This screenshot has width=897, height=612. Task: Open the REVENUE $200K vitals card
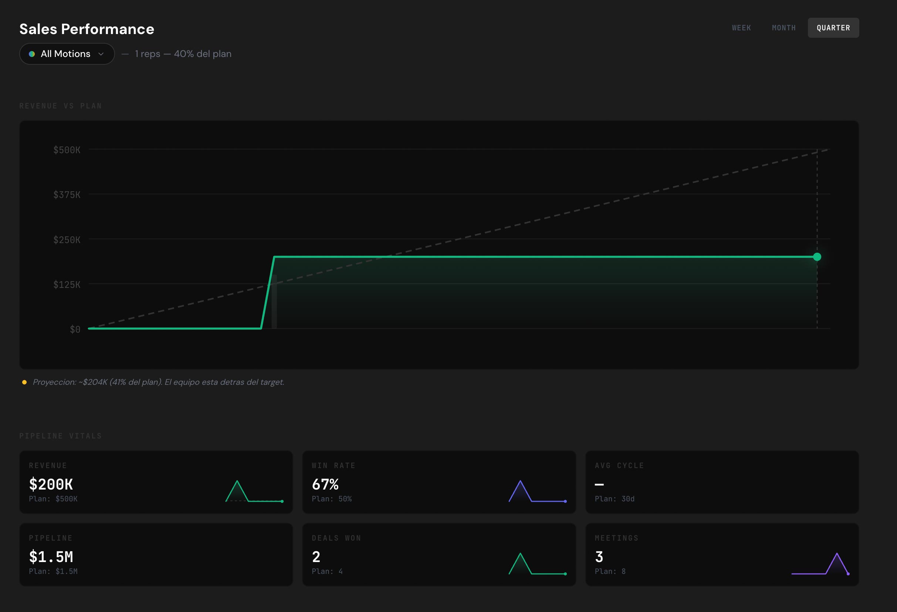point(156,482)
